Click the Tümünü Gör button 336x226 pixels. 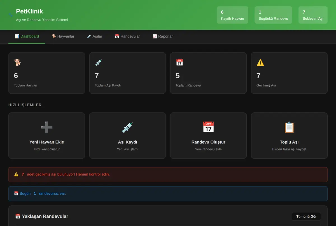click(x=306, y=216)
